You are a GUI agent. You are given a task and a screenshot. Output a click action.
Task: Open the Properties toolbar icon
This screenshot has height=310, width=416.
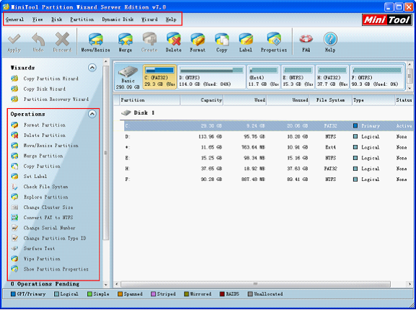[274, 40]
